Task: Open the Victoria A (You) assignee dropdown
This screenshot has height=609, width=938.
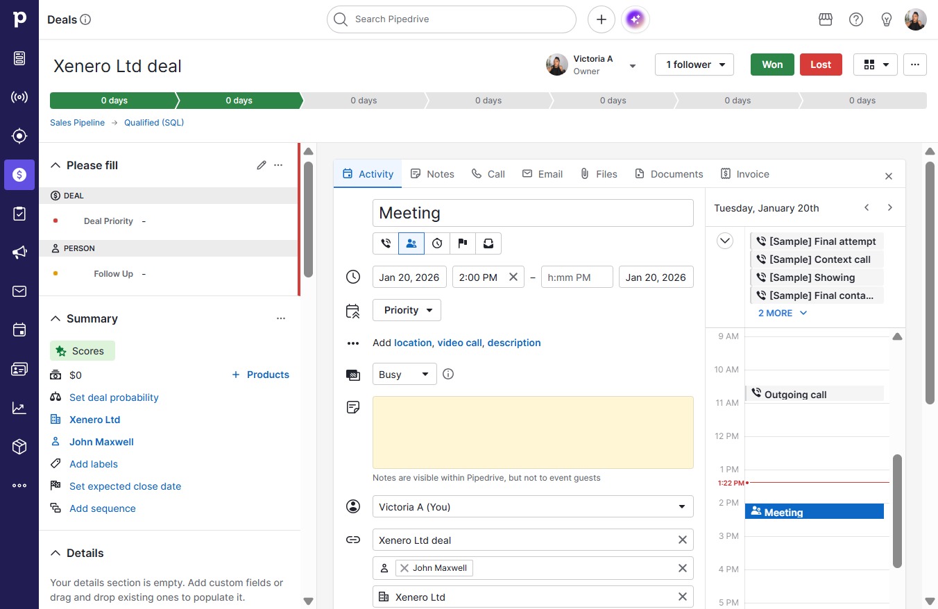Action: coord(533,507)
